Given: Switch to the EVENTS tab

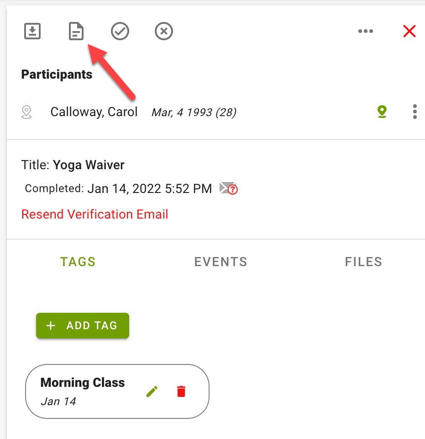Looking at the screenshot, I should click(221, 262).
